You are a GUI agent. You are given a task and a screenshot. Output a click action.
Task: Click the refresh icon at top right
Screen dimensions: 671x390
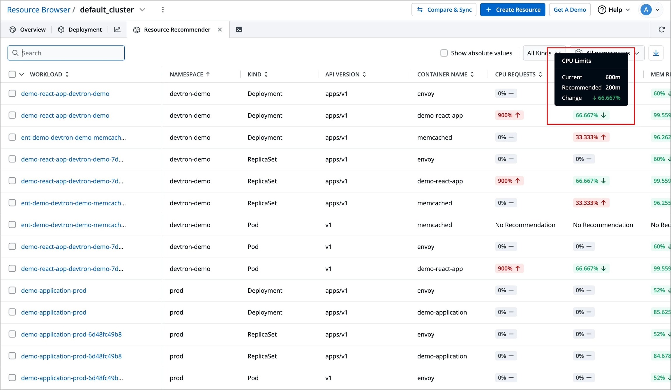[661, 29]
